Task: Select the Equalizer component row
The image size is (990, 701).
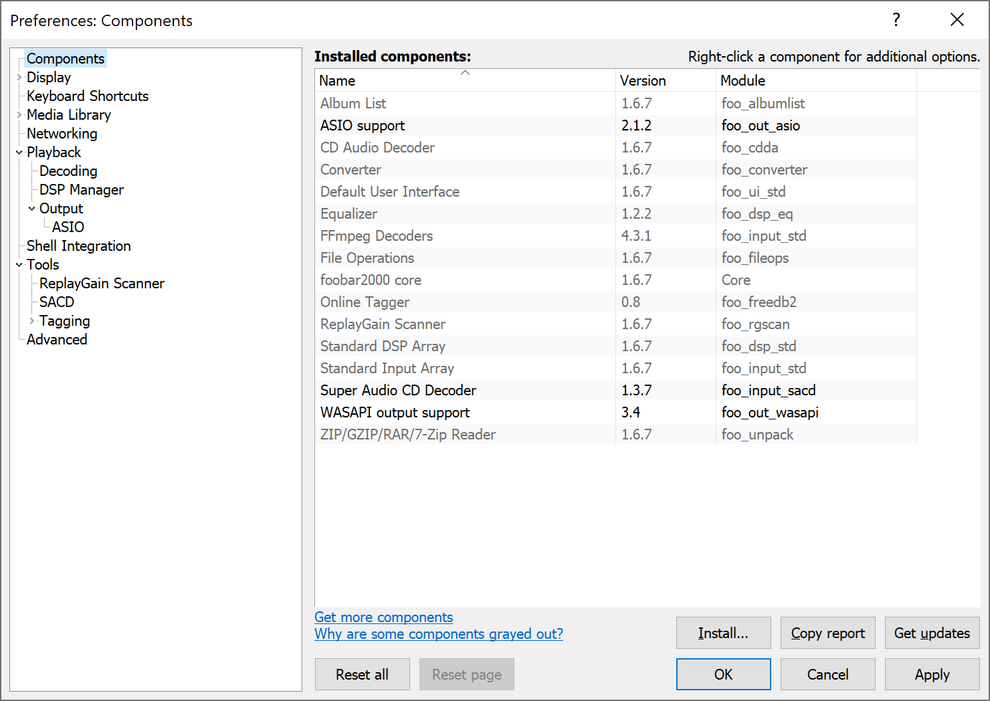Action: (615, 214)
